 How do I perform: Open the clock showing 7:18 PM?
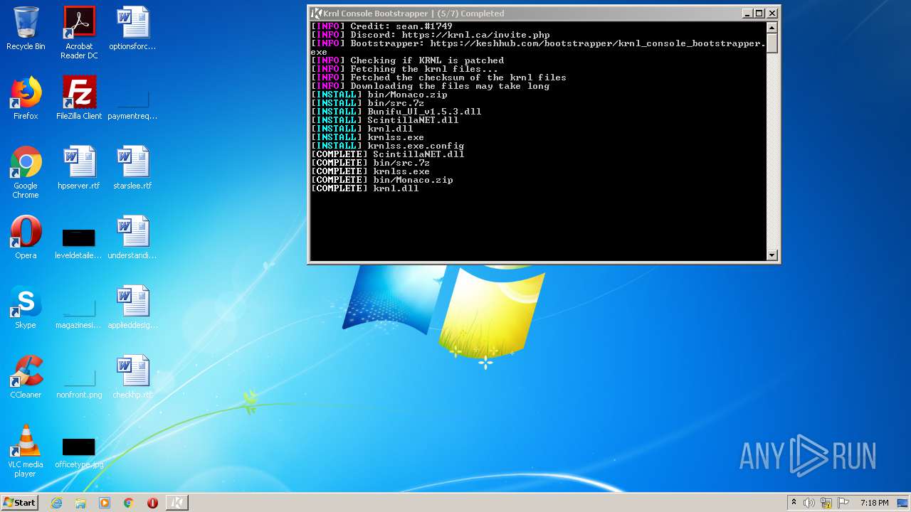tap(874, 503)
